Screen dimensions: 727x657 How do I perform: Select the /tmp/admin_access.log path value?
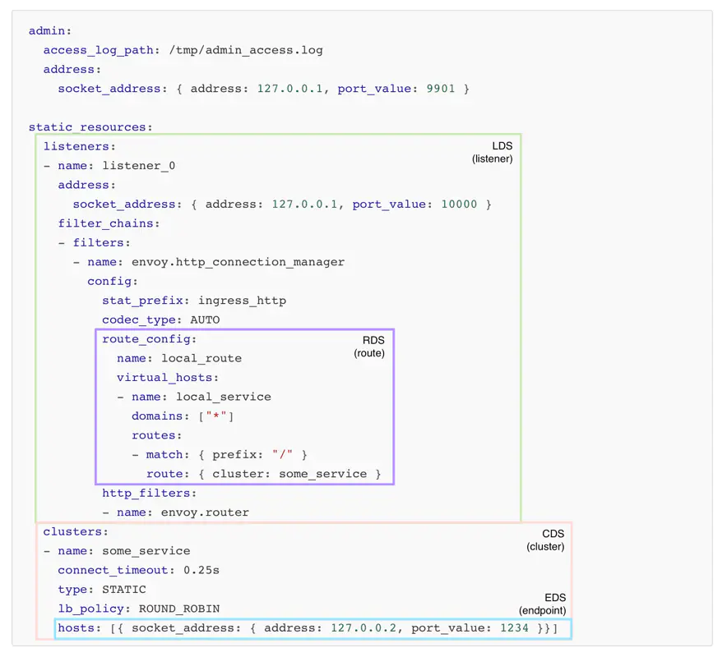coord(247,50)
